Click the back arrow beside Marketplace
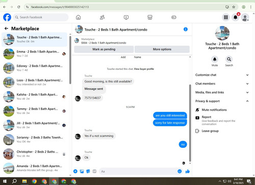Viewport: 255px width, 185px height. [7, 28]
